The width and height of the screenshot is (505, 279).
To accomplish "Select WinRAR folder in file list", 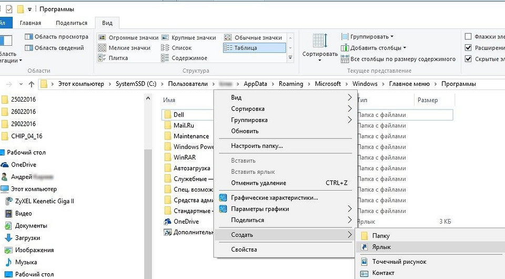I will point(185,157).
